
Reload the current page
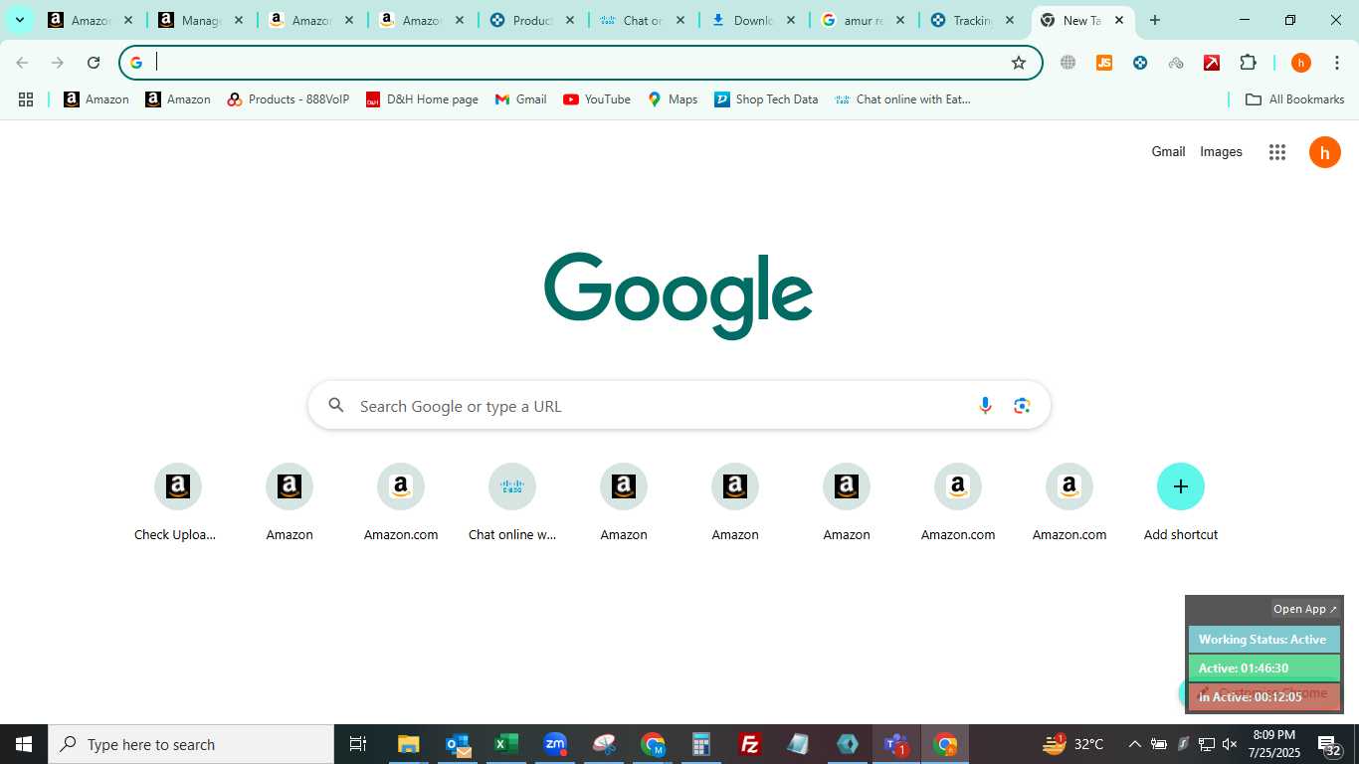(94, 63)
